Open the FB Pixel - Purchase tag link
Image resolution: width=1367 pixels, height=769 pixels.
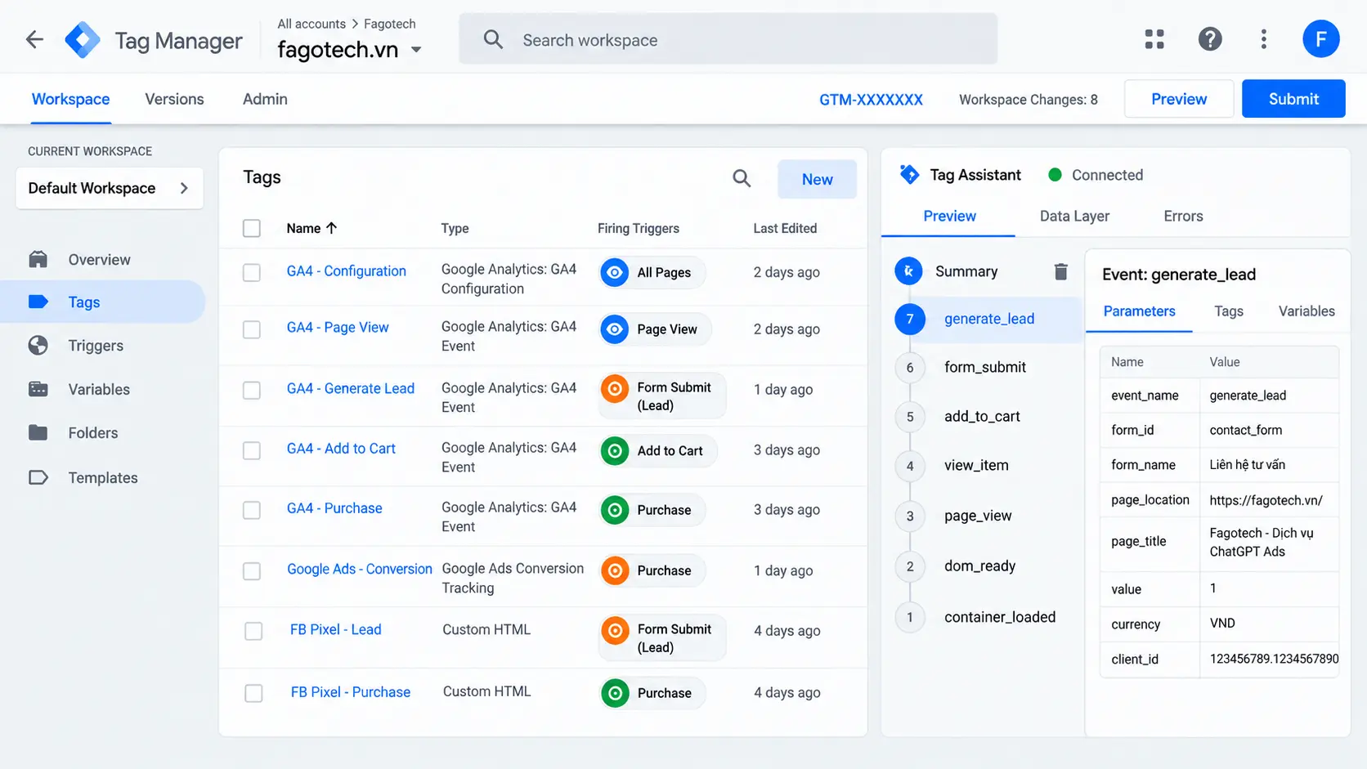click(x=351, y=692)
